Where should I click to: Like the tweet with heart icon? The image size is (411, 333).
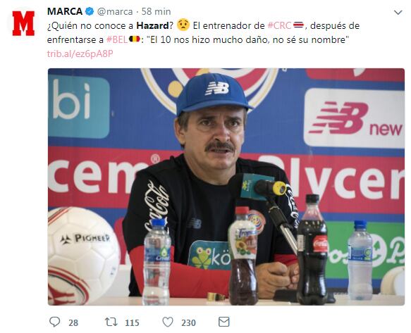(x=168, y=322)
